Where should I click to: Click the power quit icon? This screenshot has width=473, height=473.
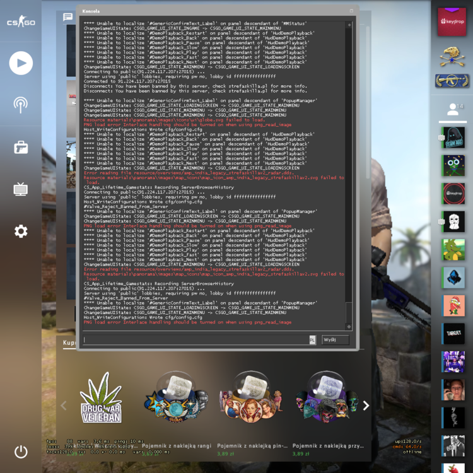tap(21, 452)
